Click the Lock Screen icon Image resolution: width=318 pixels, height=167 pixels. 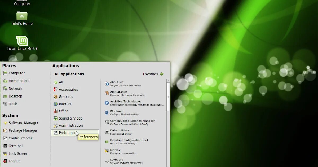pos(5,153)
